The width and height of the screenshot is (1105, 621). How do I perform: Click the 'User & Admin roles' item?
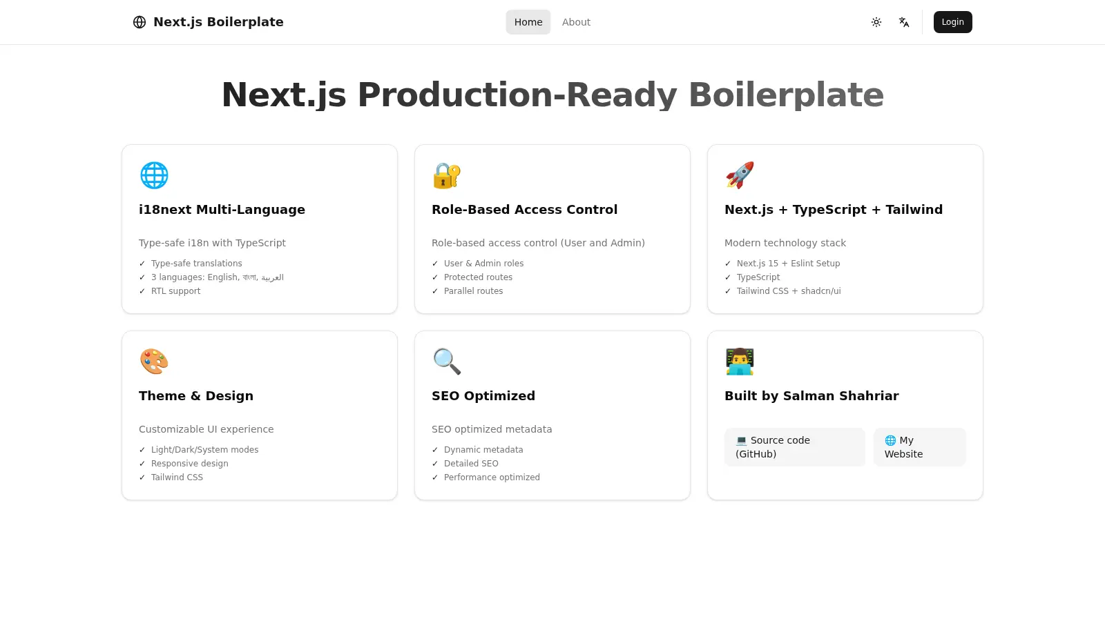coord(484,264)
